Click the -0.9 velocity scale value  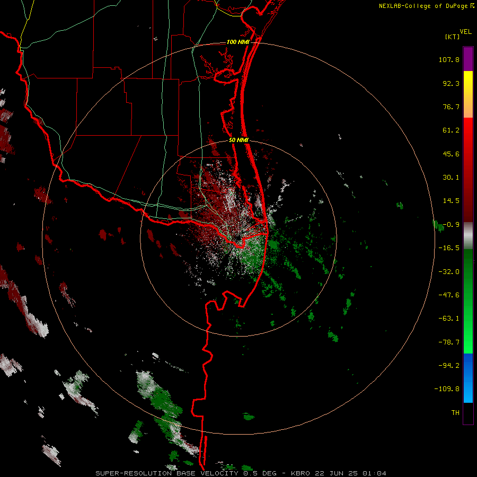coord(451,225)
